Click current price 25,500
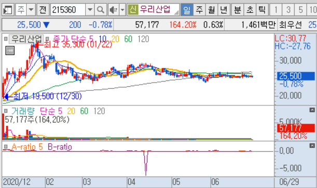The height and width of the screenshot is (188, 317). pyautogui.click(x=29, y=25)
